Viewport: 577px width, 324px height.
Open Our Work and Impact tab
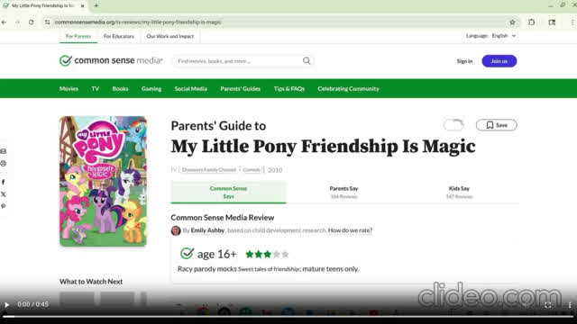click(170, 36)
